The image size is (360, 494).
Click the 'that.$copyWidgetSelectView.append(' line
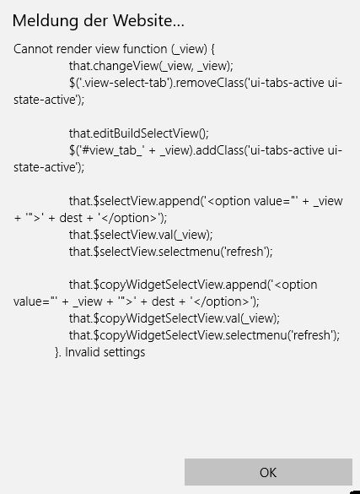pyautogui.click(x=193, y=285)
